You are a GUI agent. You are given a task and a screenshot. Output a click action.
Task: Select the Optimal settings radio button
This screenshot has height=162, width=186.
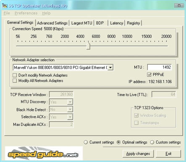click(x=118, y=142)
